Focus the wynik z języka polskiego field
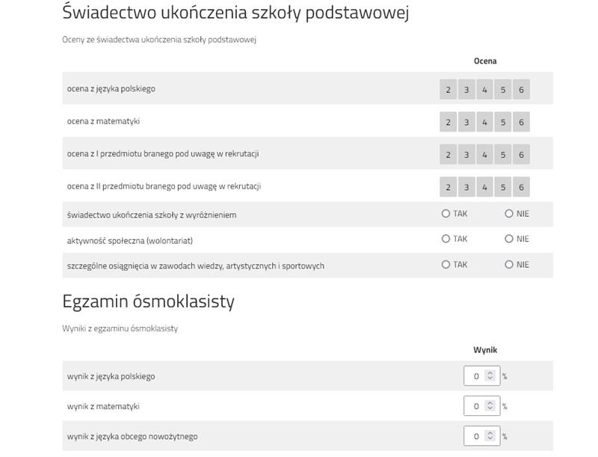This screenshot has width=598, height=457. click(x=475, y=375)
